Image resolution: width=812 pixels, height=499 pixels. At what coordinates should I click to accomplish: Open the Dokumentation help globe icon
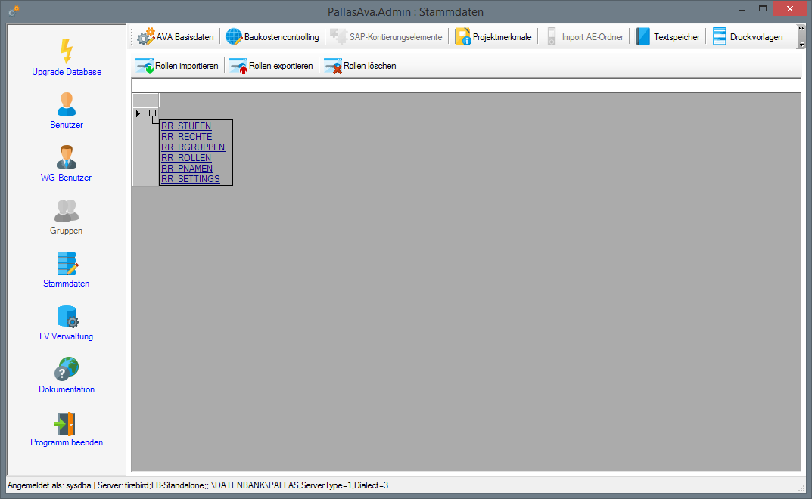pos(67,369)
